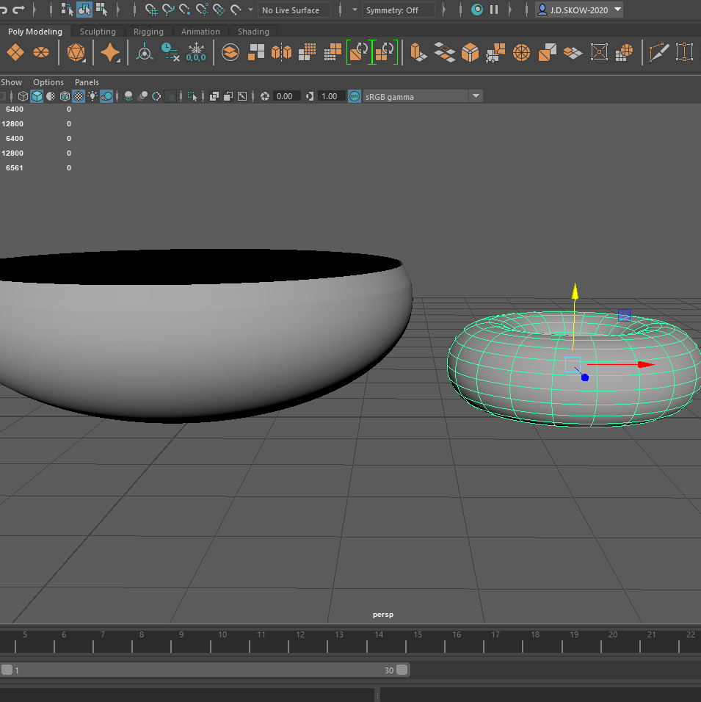Open the Panels menu

pos(87,82)
